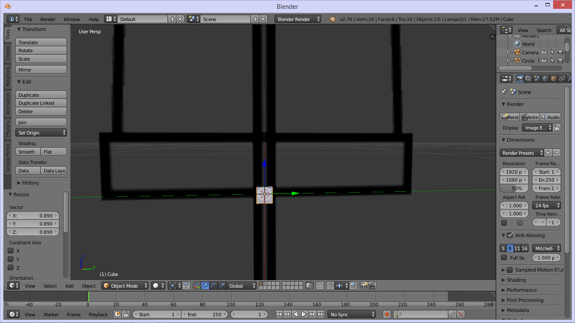Viewport: 575px width, 323px height.
Task: Switch to the Create tool shelf tab
Action: pyautogui.click(x=8, y=53)
